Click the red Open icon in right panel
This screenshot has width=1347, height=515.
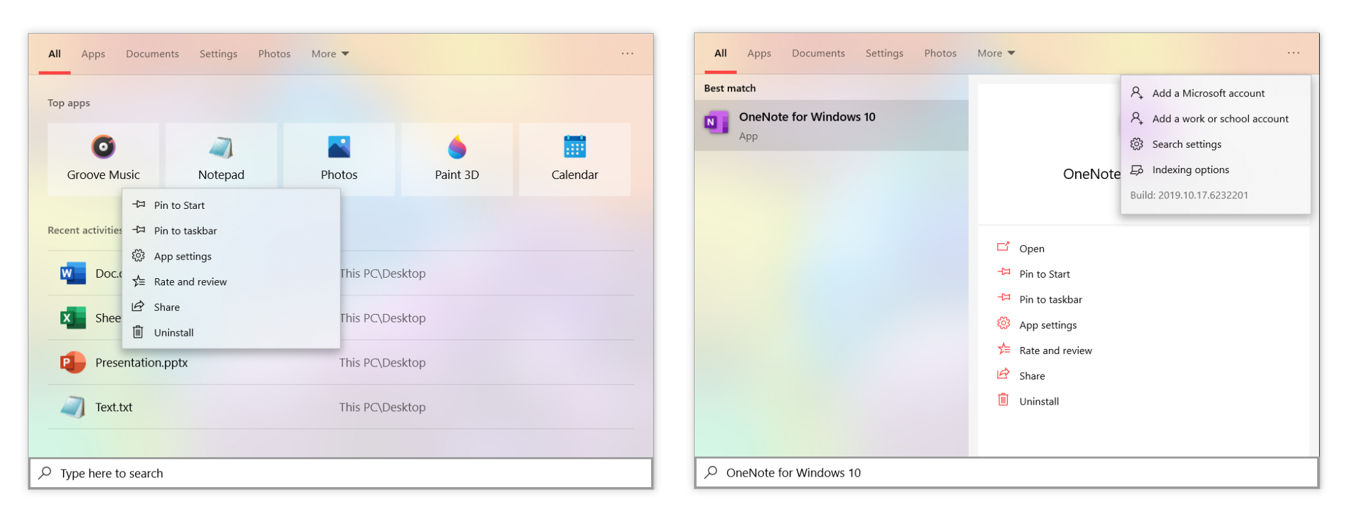pos(1004,247)
